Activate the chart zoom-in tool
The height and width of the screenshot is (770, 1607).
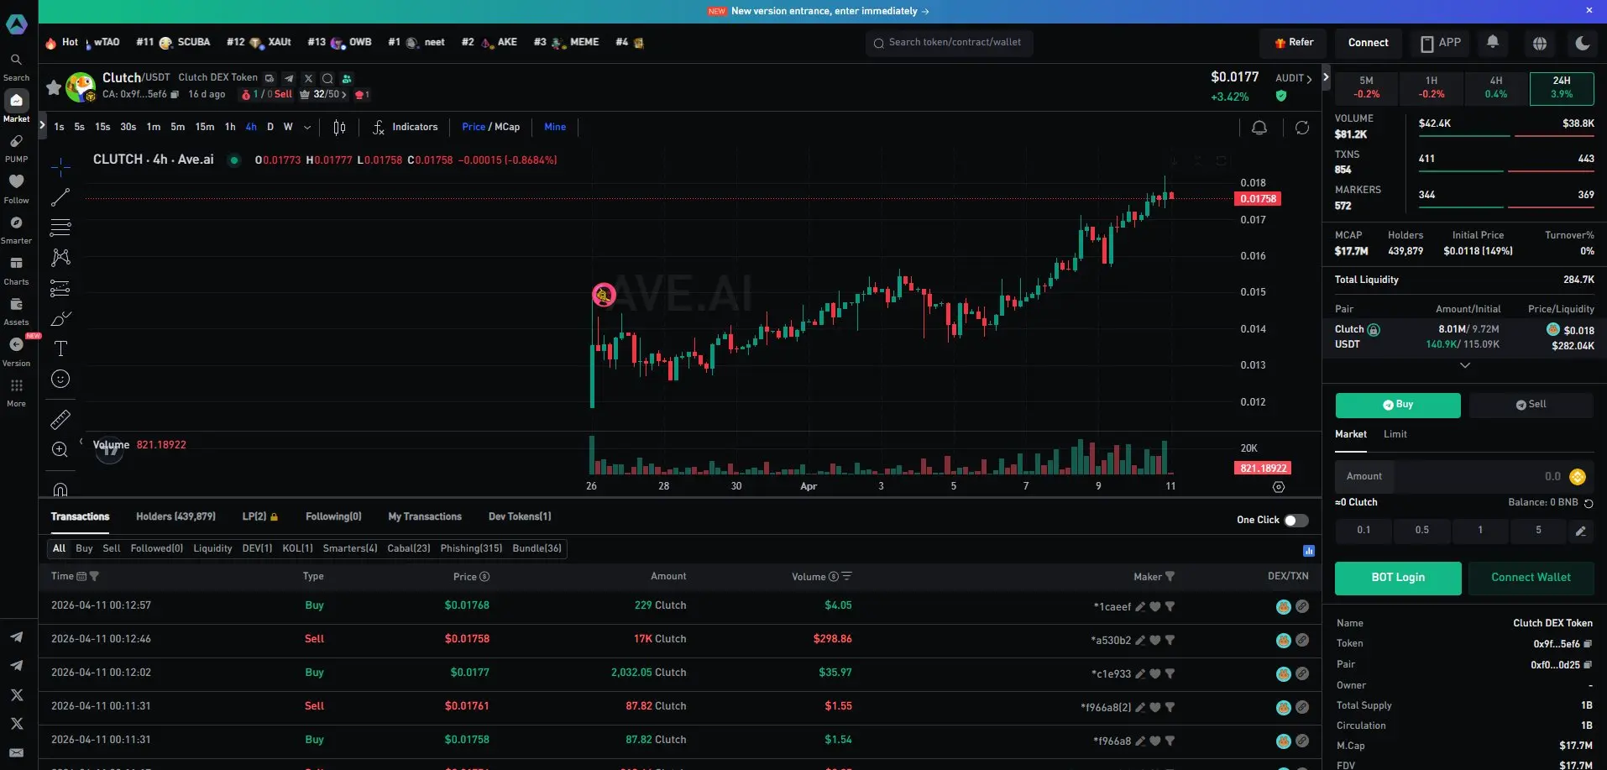[x=60, y=449]
